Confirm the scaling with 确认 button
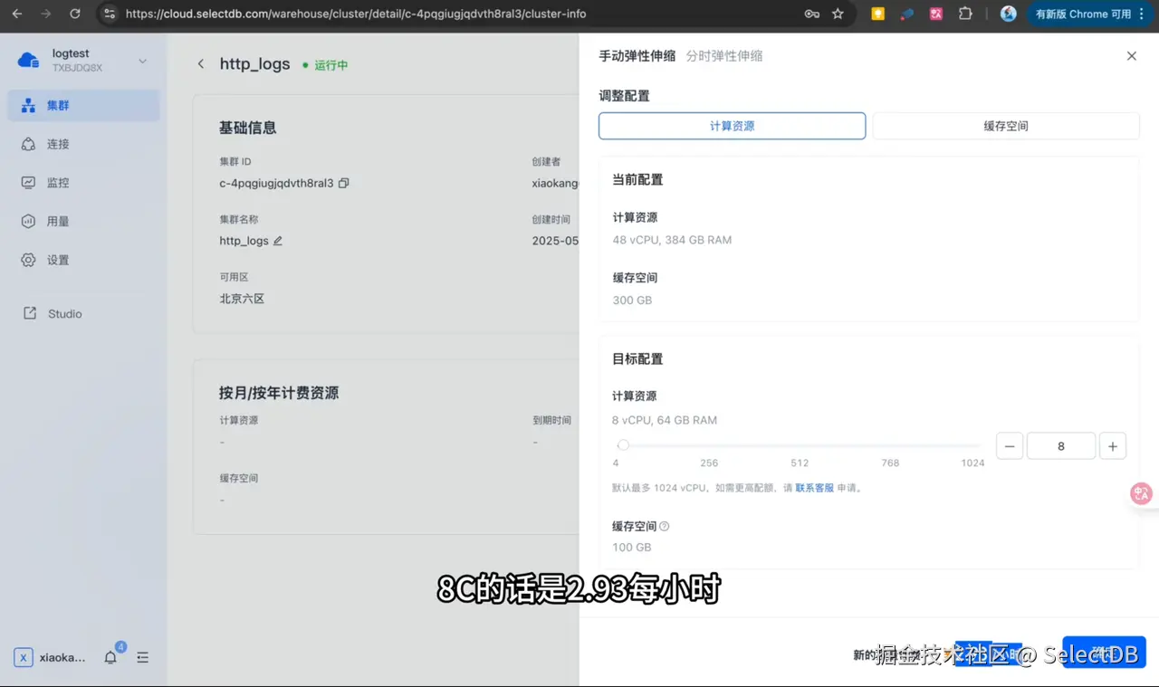 point(1103,651)
